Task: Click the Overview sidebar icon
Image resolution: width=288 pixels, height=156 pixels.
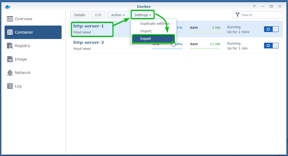Action: click(x=10, y=19)
